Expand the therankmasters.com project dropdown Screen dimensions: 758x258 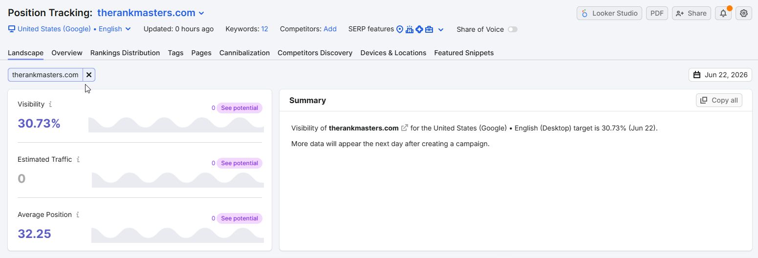pyautogui.click(x=201, y=13)
